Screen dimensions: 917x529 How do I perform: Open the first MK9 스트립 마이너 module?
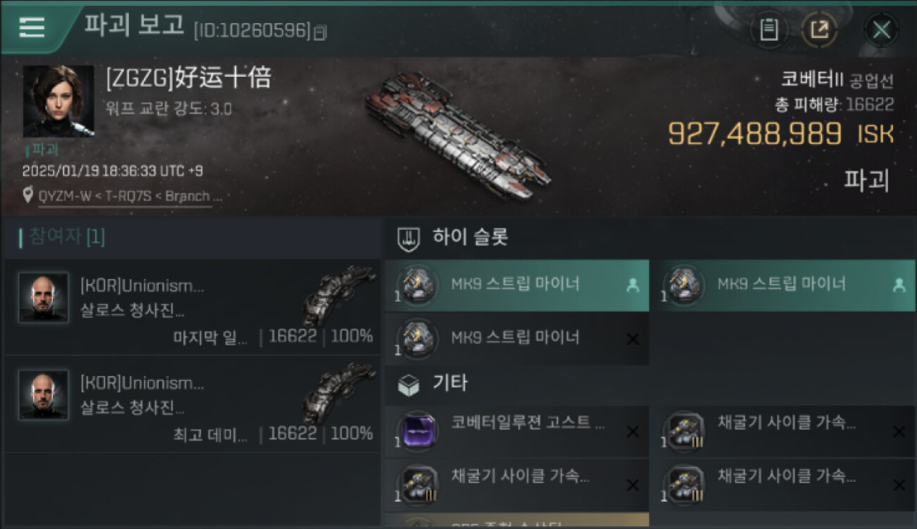click(x=517, y=285)
